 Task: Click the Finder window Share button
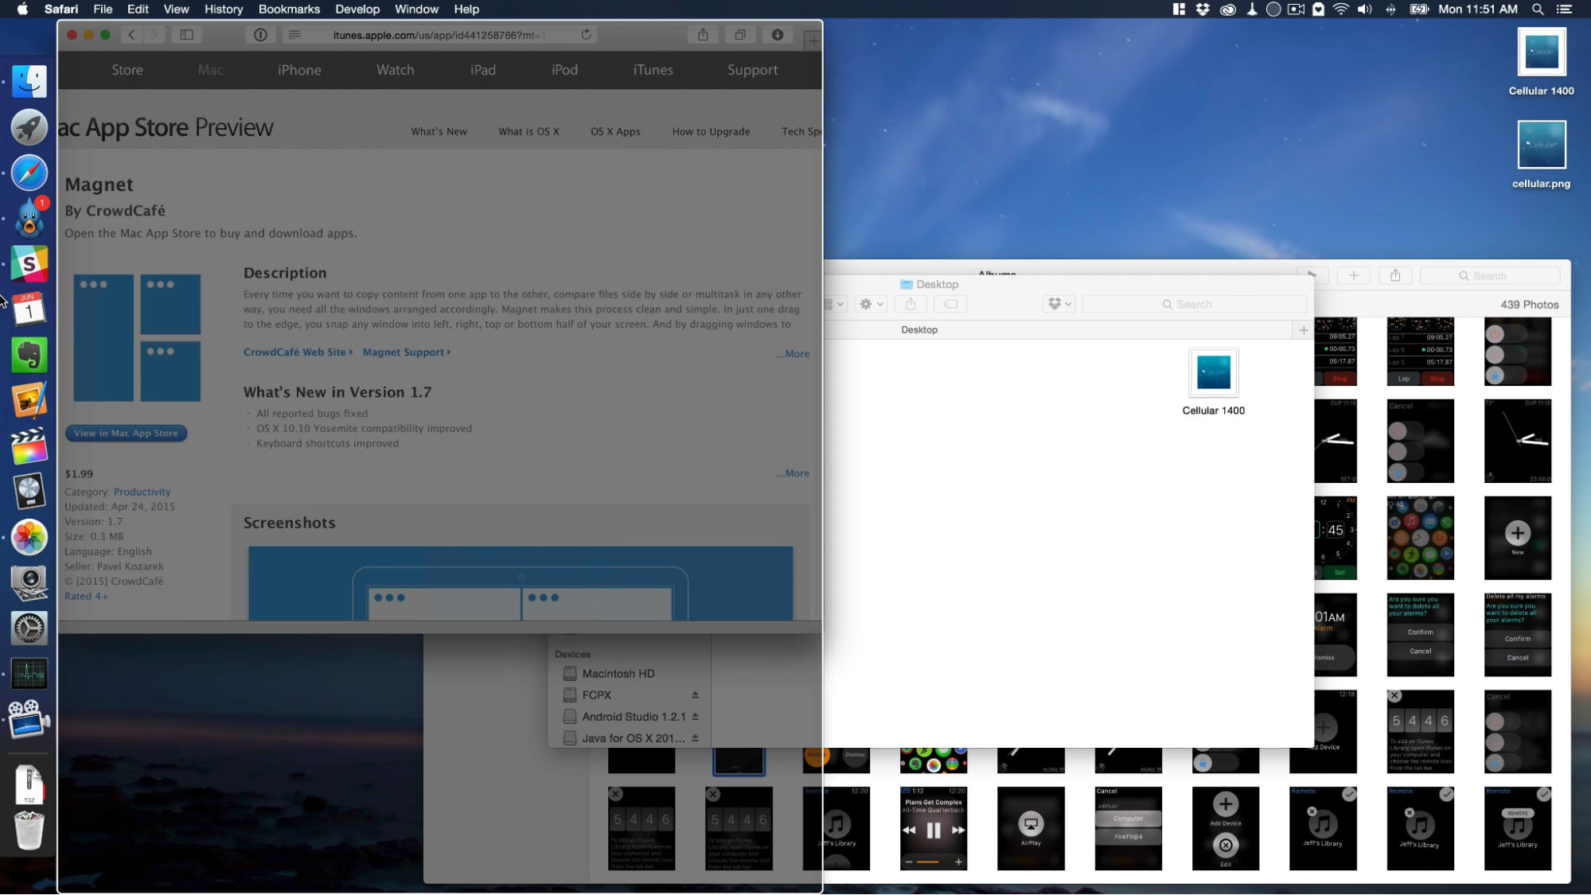pos(911,304)
